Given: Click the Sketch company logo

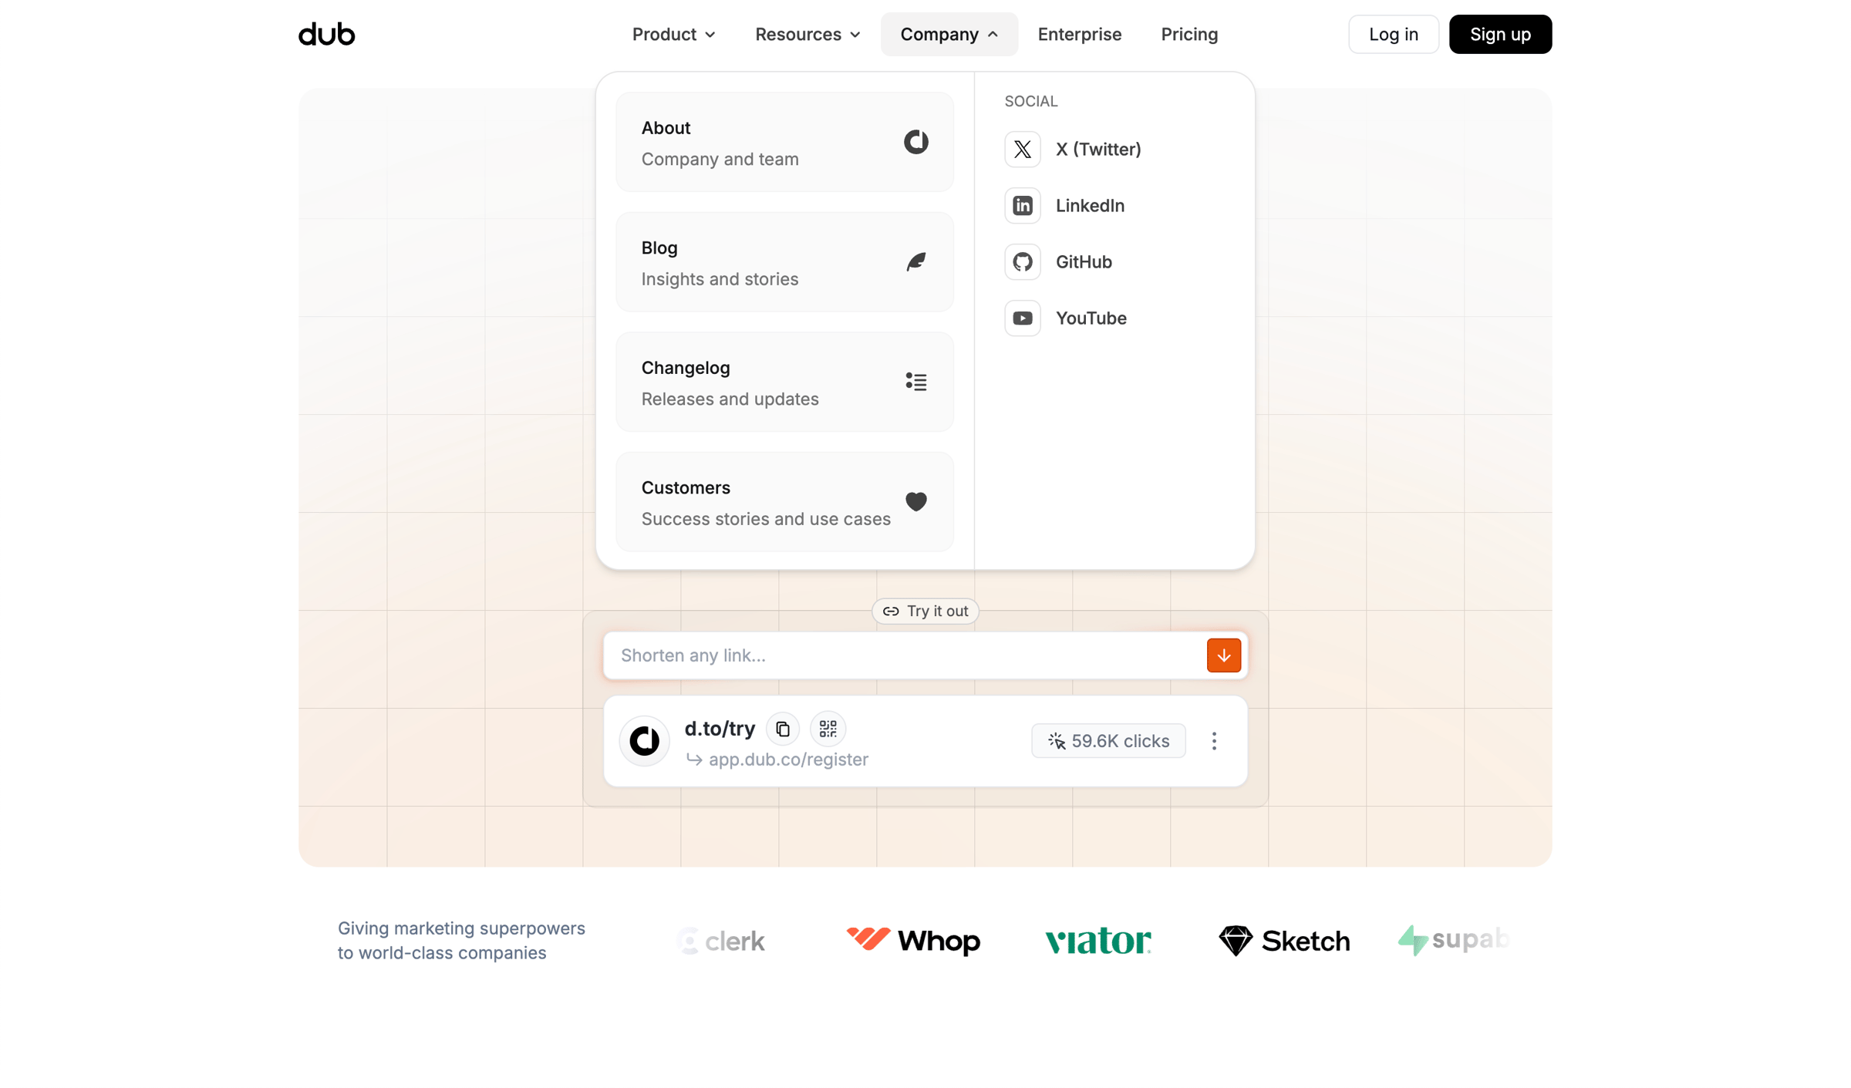Looking at the screenshot, I should pos(1283,941).
